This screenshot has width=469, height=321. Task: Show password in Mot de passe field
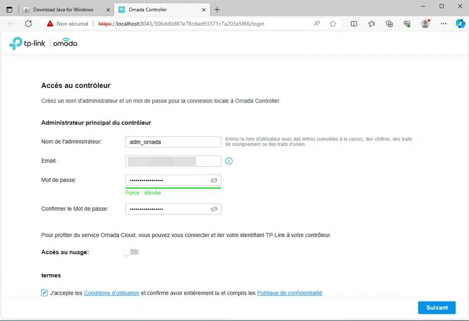pyautogui.click(x=214, y=180)
